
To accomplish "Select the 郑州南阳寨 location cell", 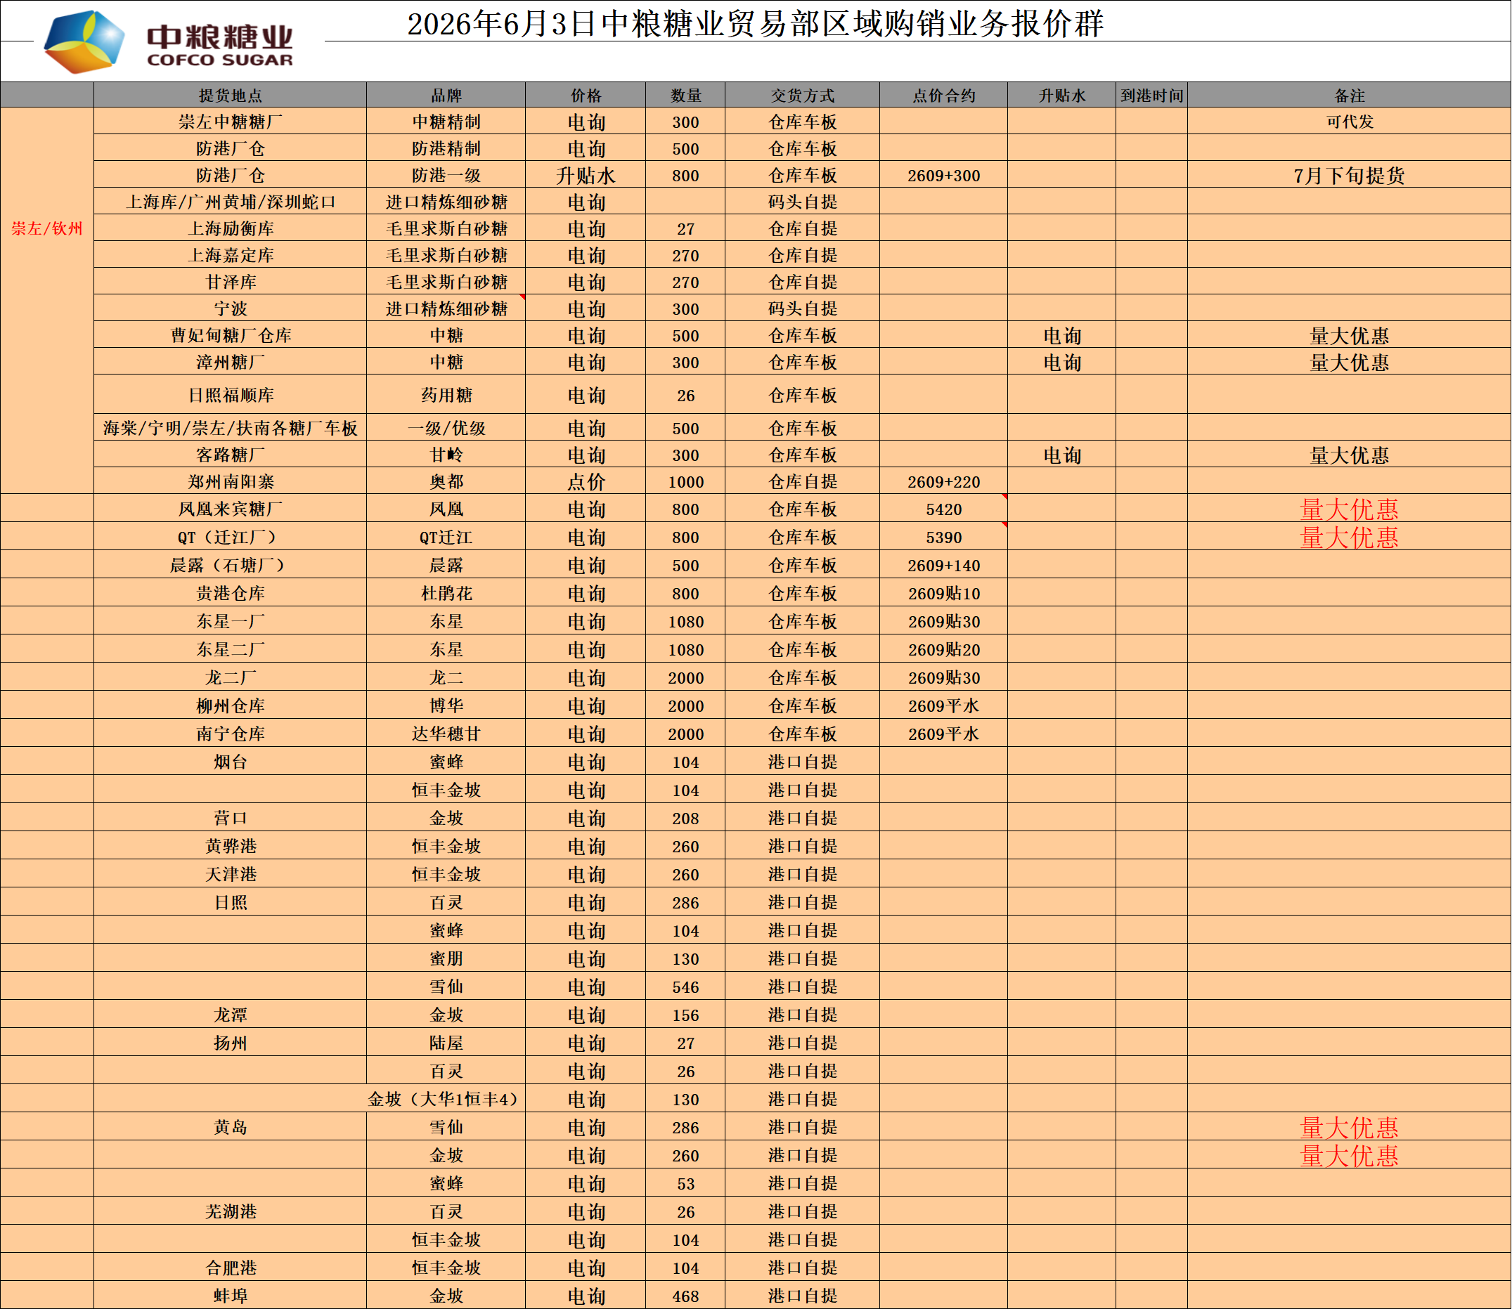I will pyautogui.click(x=230, y=481).
